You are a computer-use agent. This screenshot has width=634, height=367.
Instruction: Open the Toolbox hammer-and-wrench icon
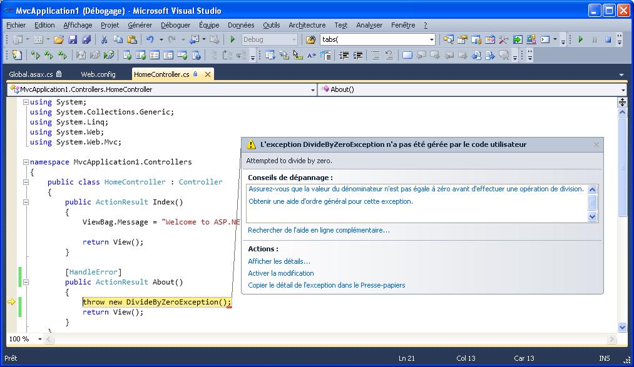[503, 39]
